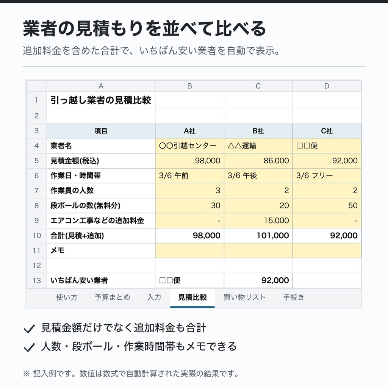Select row 13 header
Image resolution: width=388 pixels, height=388 pixels.
pos(37,281)
